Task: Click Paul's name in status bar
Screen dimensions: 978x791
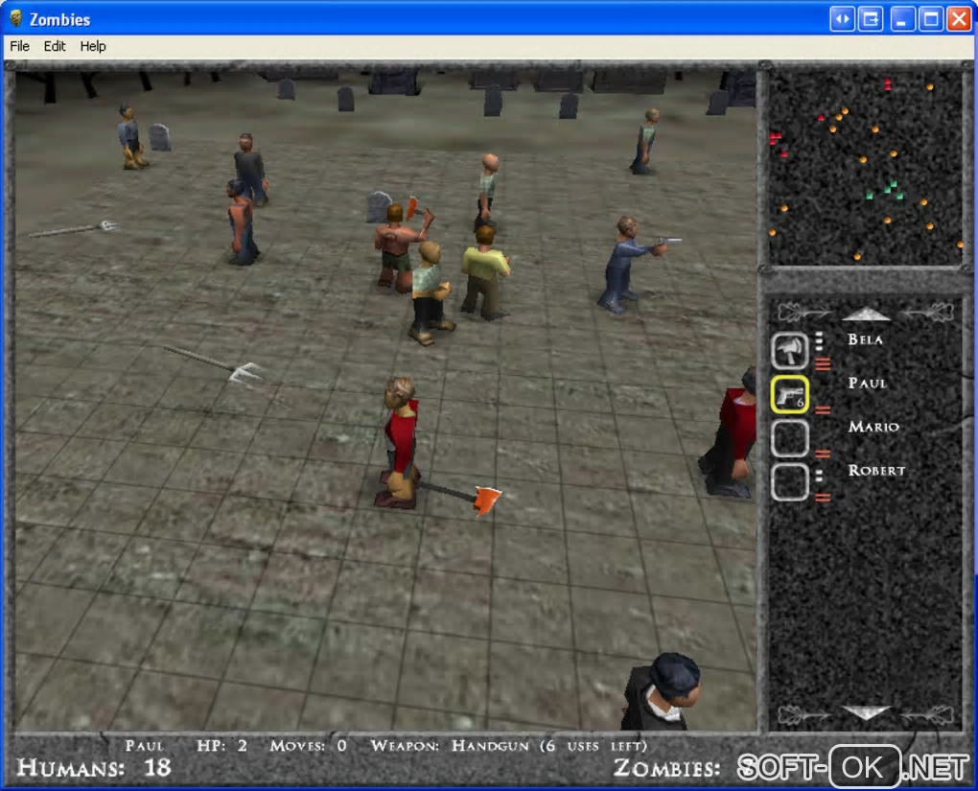Action: coord(144,746)
